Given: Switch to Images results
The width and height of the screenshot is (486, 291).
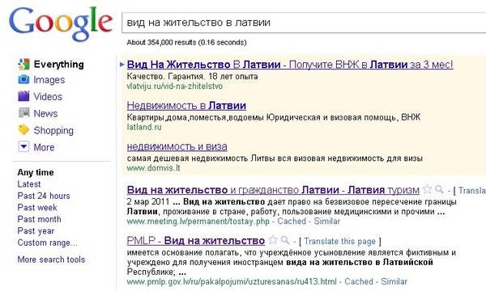Looking at the screenshot, I should pos(49,80).
